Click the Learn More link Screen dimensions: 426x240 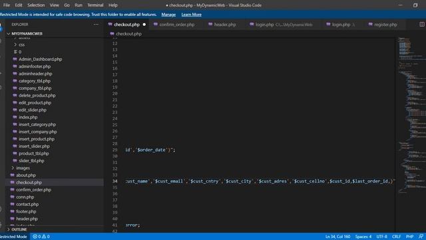pyautogui.click(x=191, y=15)
